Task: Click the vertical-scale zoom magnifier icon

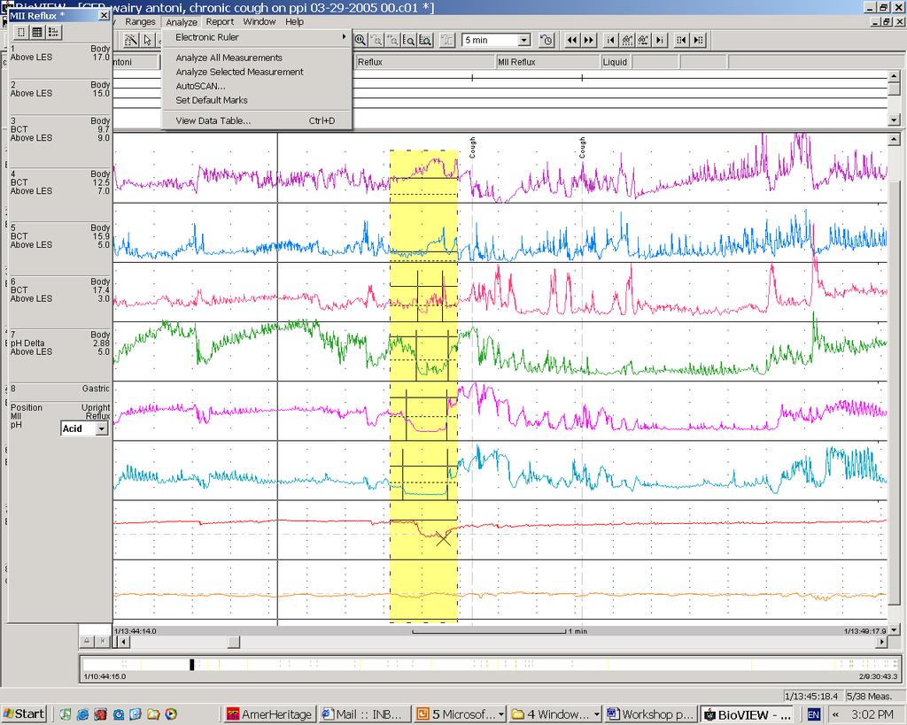Action: [x=409, y=40]
